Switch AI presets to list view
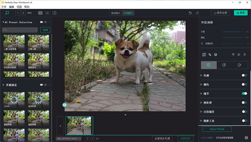Screen dimensions: 251x142 tap(45, 22)
